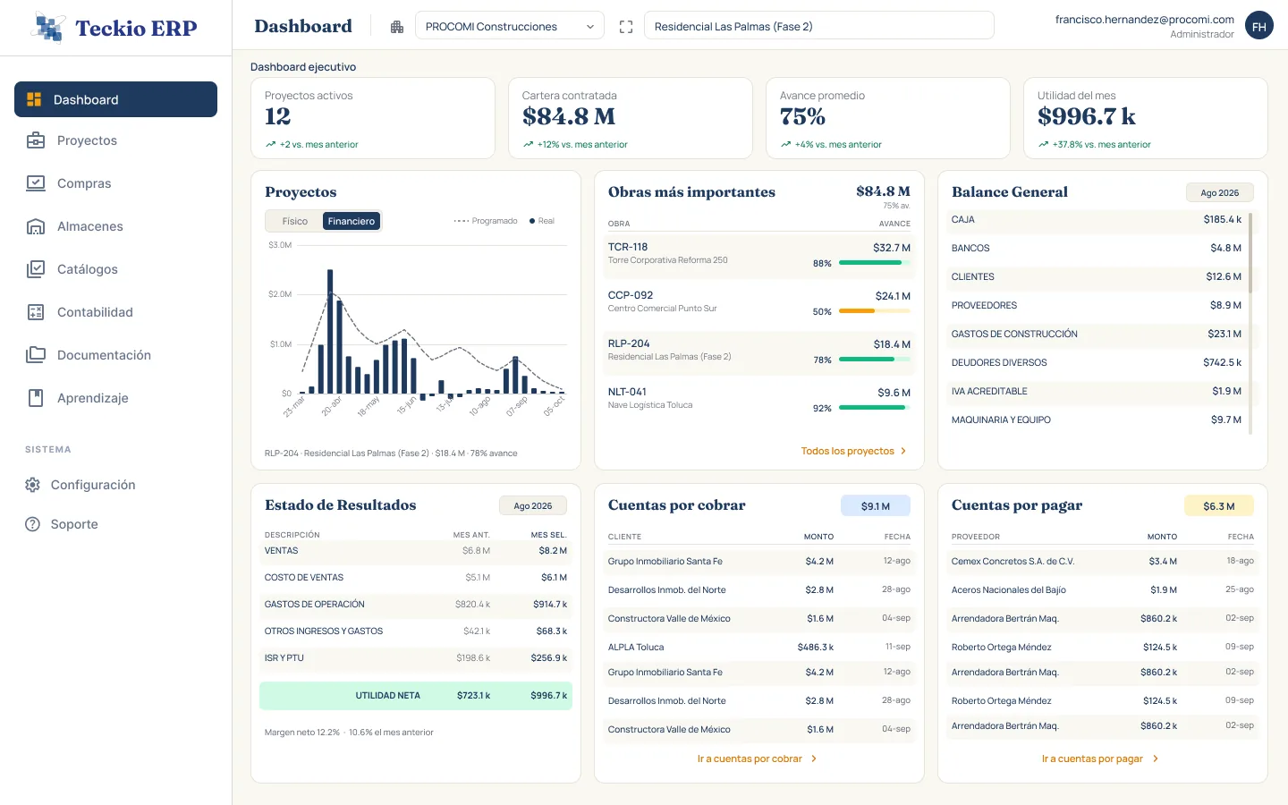Open the Balance General Ago 2026 period selector
Screen dimensions: 1288x805
(1220, 192)
